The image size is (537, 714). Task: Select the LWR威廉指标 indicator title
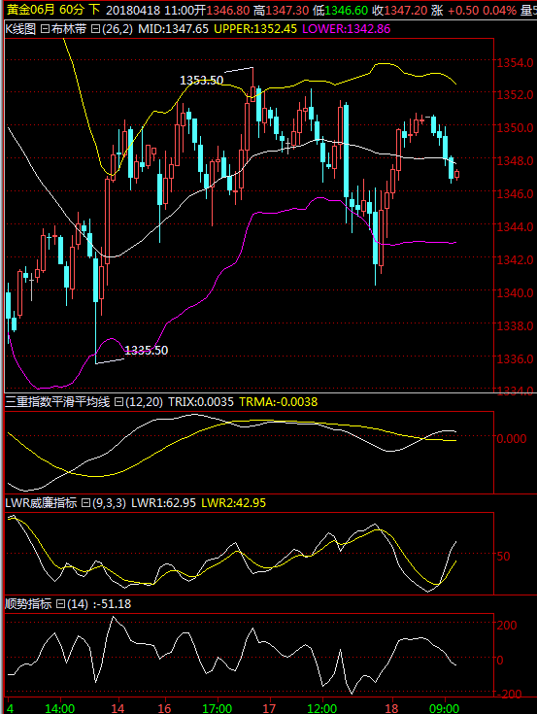click(41, 503)
